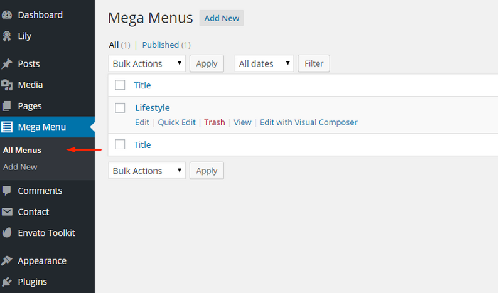The width and height of the screenshot is (499, 293).
Task: Move Lifestyle to Trash link
Action: coord(215,122)
